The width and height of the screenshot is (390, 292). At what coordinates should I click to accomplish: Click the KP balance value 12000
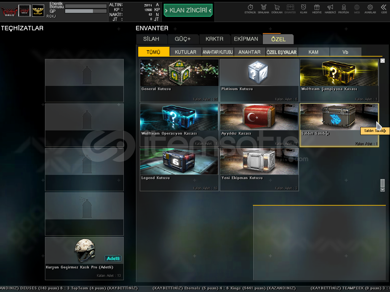pyautogui.click(x=148, y=10)
